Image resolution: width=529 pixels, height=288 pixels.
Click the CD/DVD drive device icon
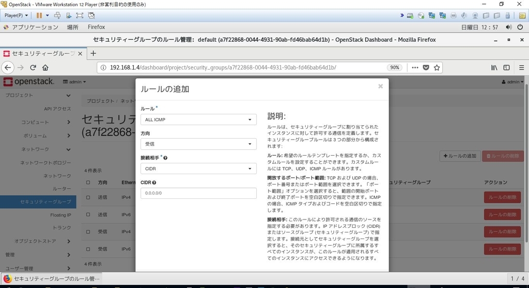click(421, 15)
